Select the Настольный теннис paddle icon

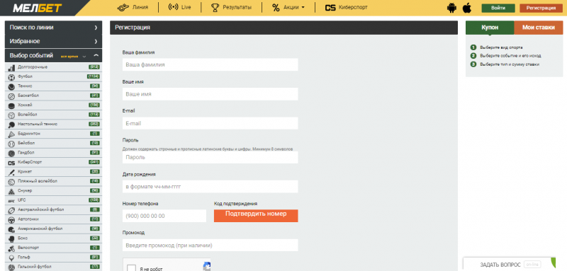point(11,125)
